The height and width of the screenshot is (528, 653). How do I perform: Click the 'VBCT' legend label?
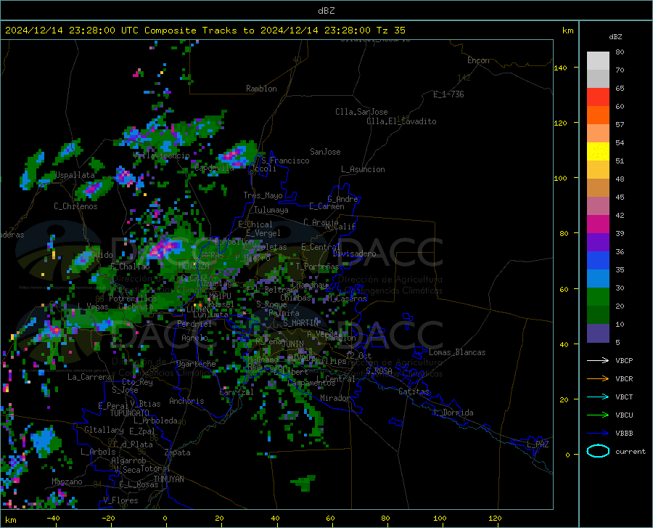coord(624,397)
